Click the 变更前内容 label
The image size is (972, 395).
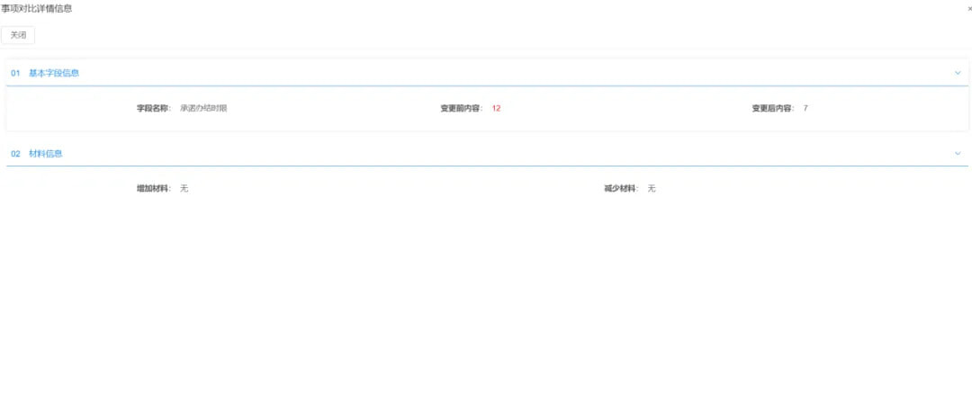tap(461, 108)
